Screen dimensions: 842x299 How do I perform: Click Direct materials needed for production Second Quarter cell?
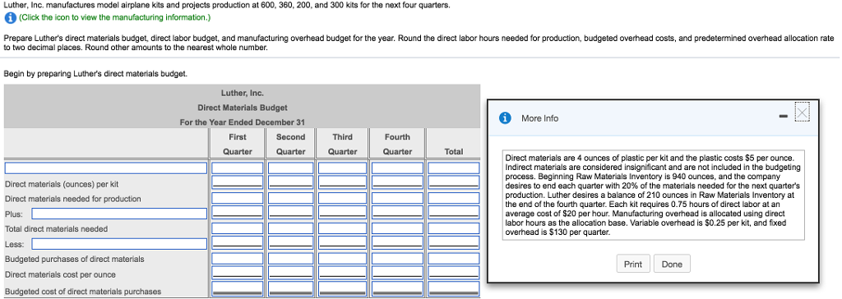tap(290, 198)
